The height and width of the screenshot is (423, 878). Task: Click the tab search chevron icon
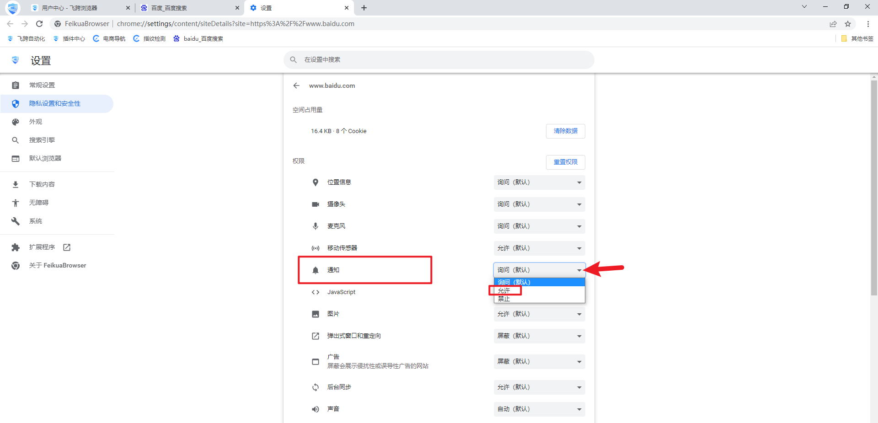[804, 6]
